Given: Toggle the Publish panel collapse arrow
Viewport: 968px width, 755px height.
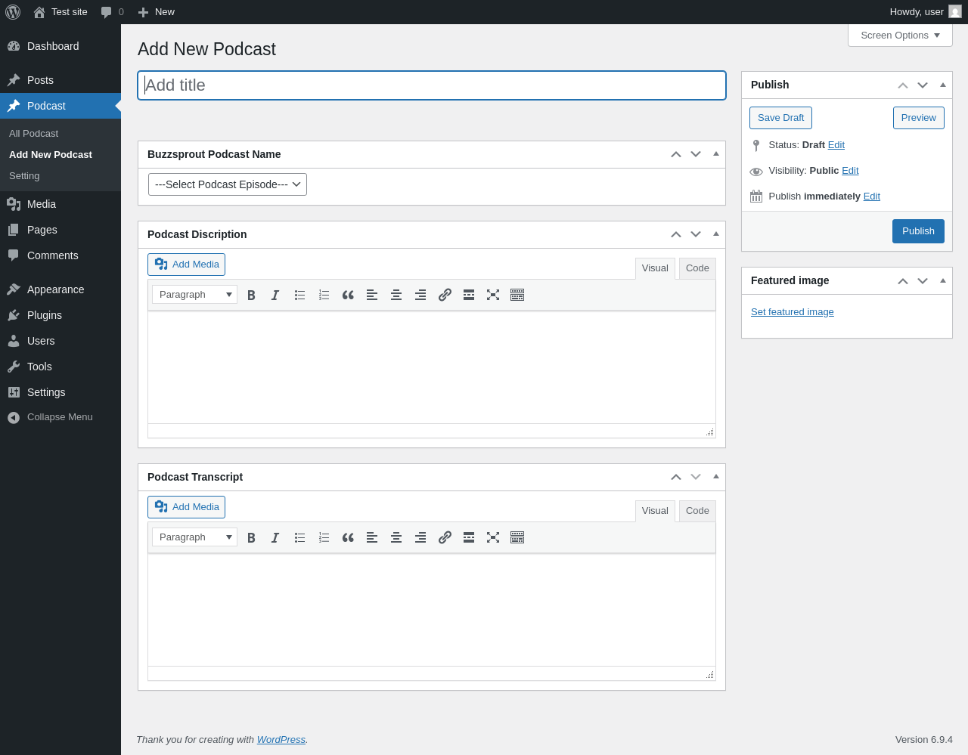Looking at the screenshot, I should tap(943, 85).
